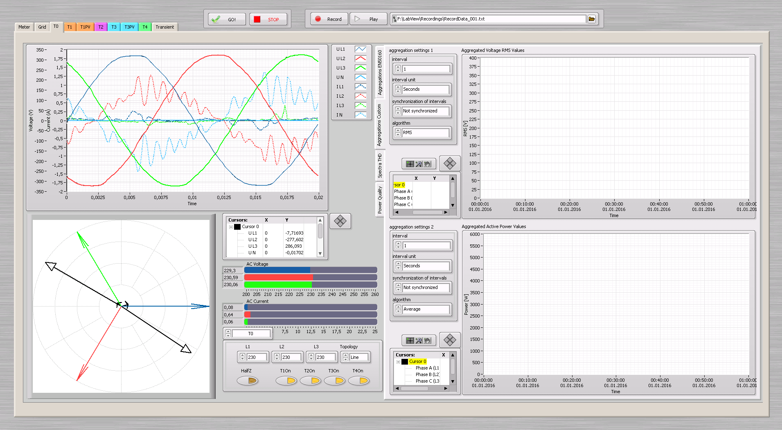Viewport: 782px width, 430px height.
Task: Open the orange T1 tab
Action: pos(70,27)
